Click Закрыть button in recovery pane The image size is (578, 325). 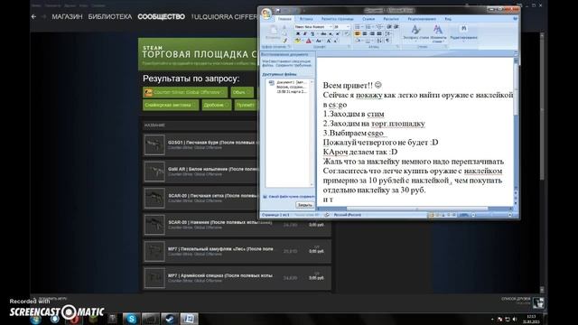click(304, 205)
